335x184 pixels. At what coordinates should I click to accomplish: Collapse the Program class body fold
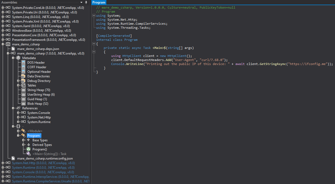pos(94,44)
